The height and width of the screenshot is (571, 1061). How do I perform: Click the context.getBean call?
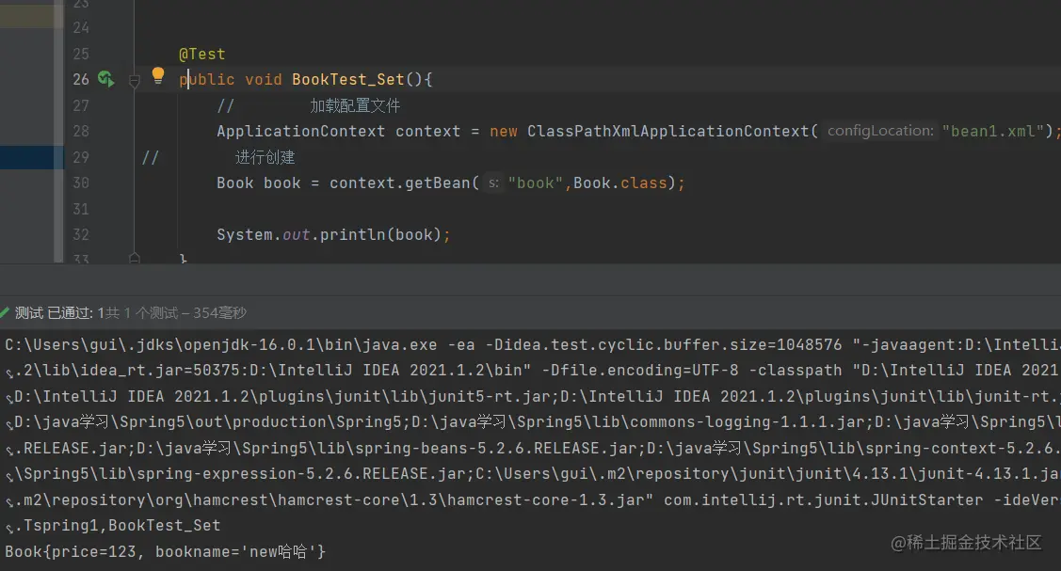(x=400, y=183)
